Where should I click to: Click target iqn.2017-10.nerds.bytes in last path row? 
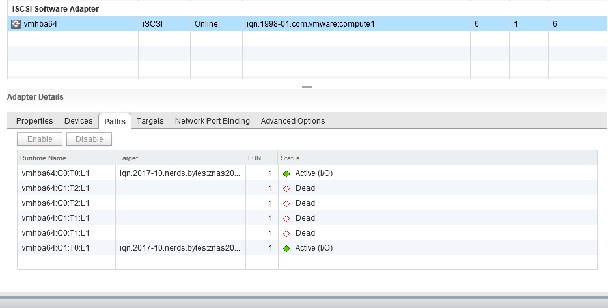pos(180,248)
